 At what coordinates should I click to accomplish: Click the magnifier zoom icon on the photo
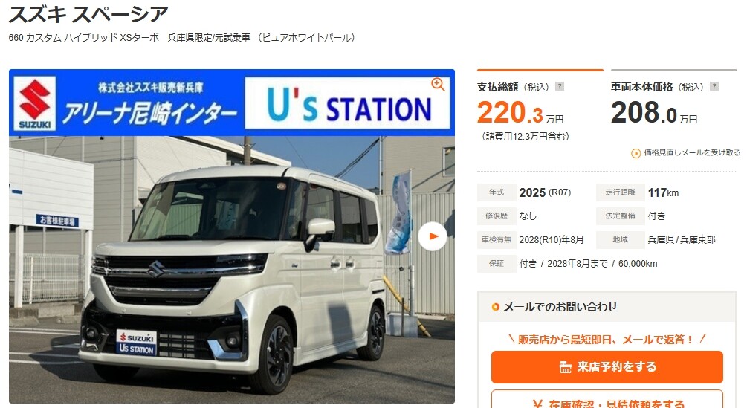pyautogui.click(x=438, y=84)
